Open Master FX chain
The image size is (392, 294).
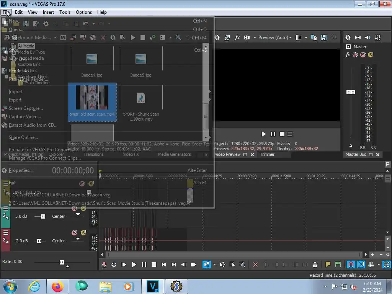(348, 55)
